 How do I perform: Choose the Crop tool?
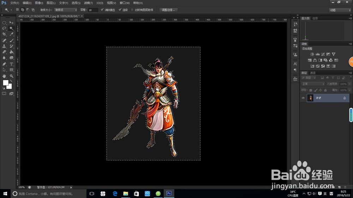pos(4,34)
